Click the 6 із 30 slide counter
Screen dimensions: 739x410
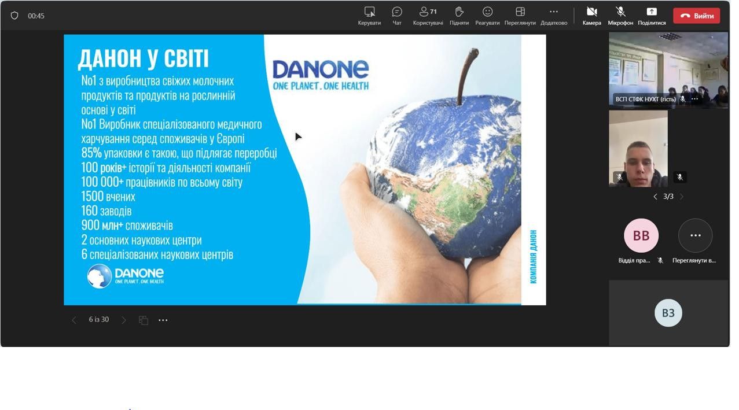coord(98,319)
